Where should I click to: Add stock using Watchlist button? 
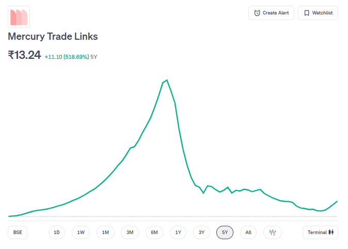[318, 13]
